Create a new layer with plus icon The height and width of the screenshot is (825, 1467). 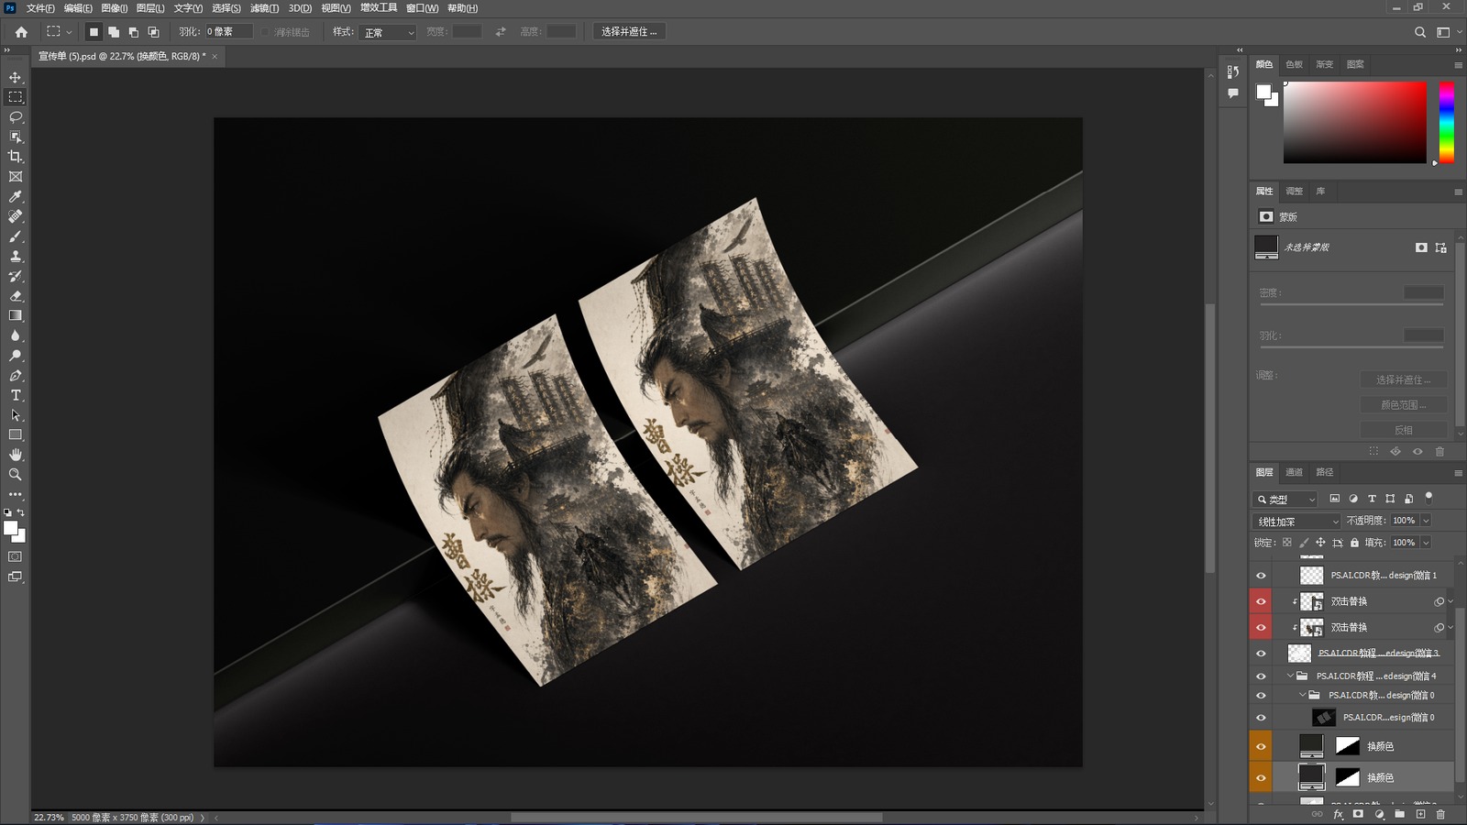click(1420, 814)
